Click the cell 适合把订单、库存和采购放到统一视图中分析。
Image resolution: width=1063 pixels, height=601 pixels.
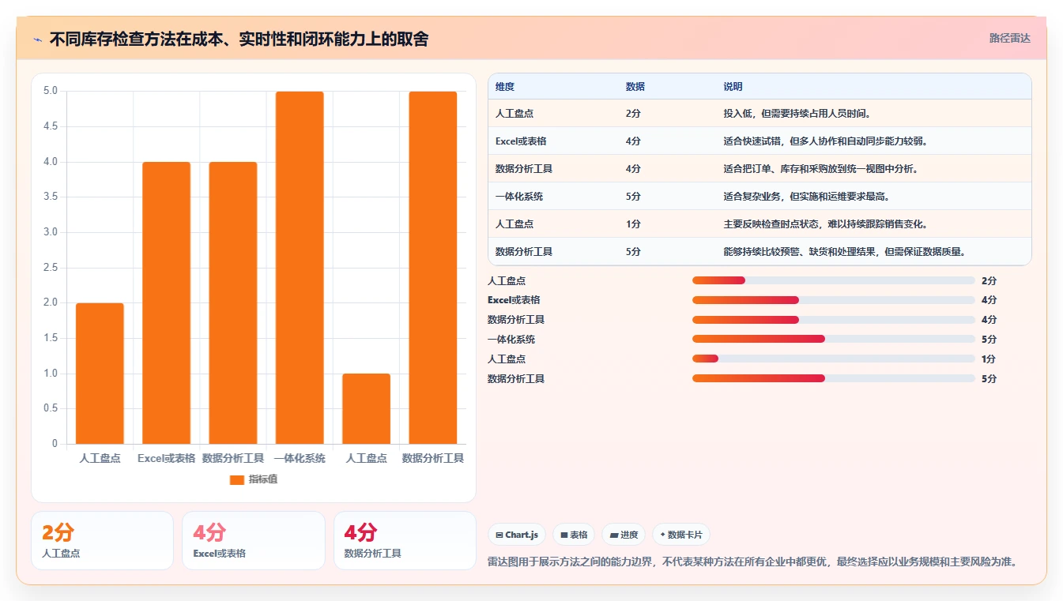tap(820, 169)
